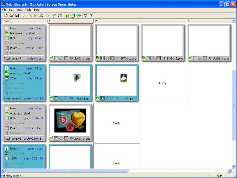237x178 pixels.
Task: Click the context help arrow-question toolbar icon
Action: [86, 16]
